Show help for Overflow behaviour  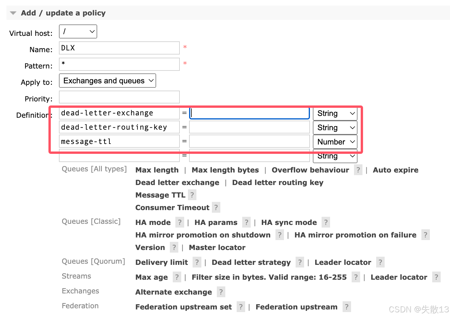(358, 170)
